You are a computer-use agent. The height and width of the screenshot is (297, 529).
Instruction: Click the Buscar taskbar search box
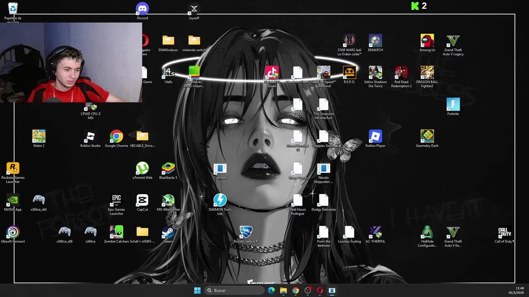[235, 290]
